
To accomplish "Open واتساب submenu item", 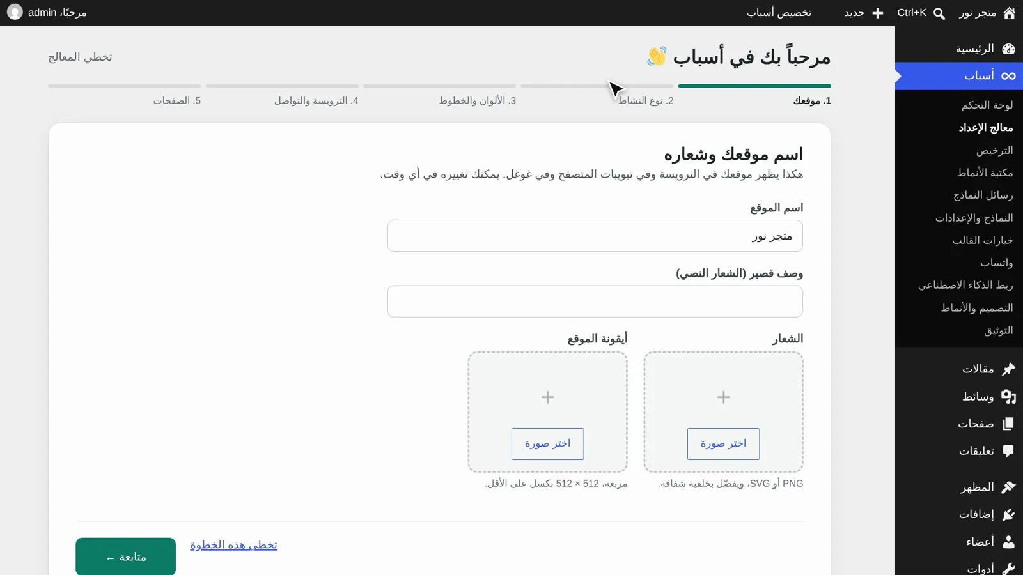I will point(997,263).
